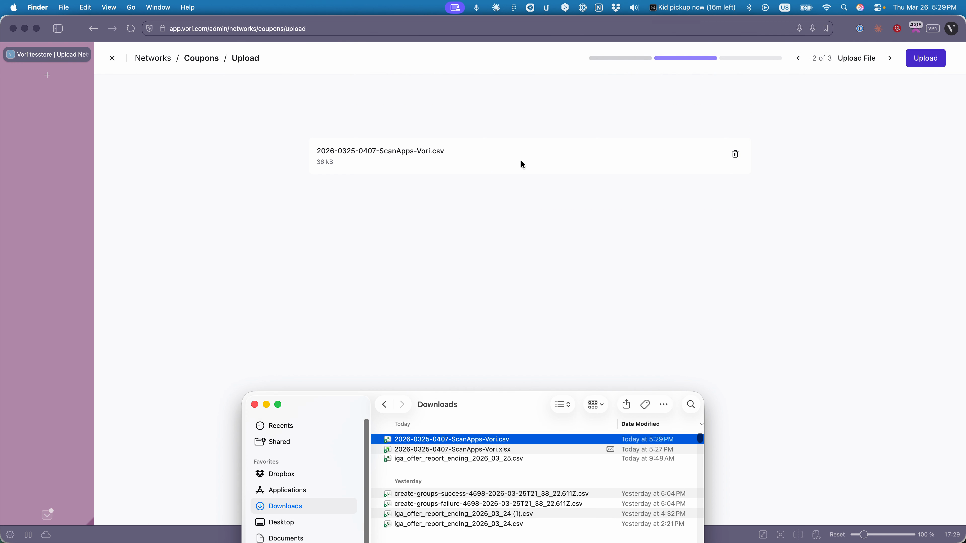Open the more options ellipsis menu
Viewport: 966px width, 543px height.
click(x=664, y=404)
